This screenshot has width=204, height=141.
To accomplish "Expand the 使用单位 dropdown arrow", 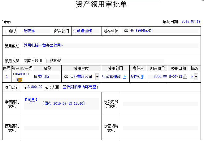I will pos(97,77).
